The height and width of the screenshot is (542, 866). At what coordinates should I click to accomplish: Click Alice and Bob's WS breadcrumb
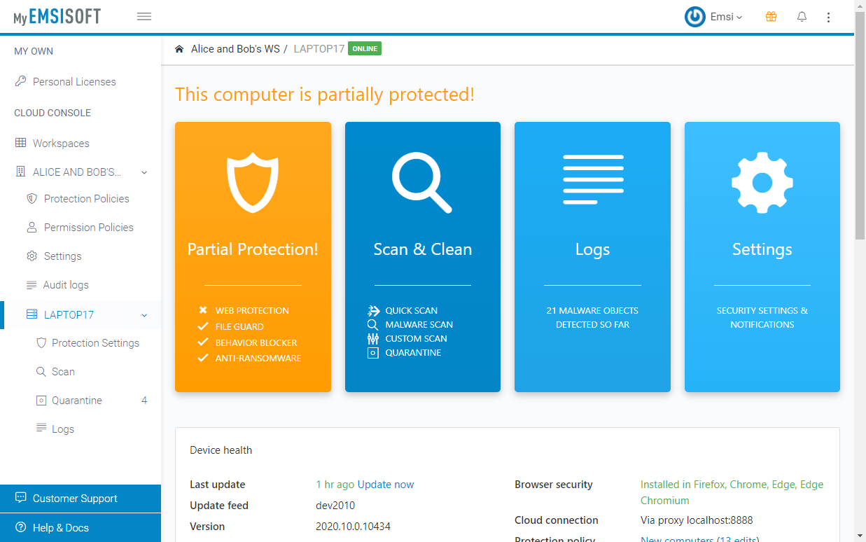(235, 49)
